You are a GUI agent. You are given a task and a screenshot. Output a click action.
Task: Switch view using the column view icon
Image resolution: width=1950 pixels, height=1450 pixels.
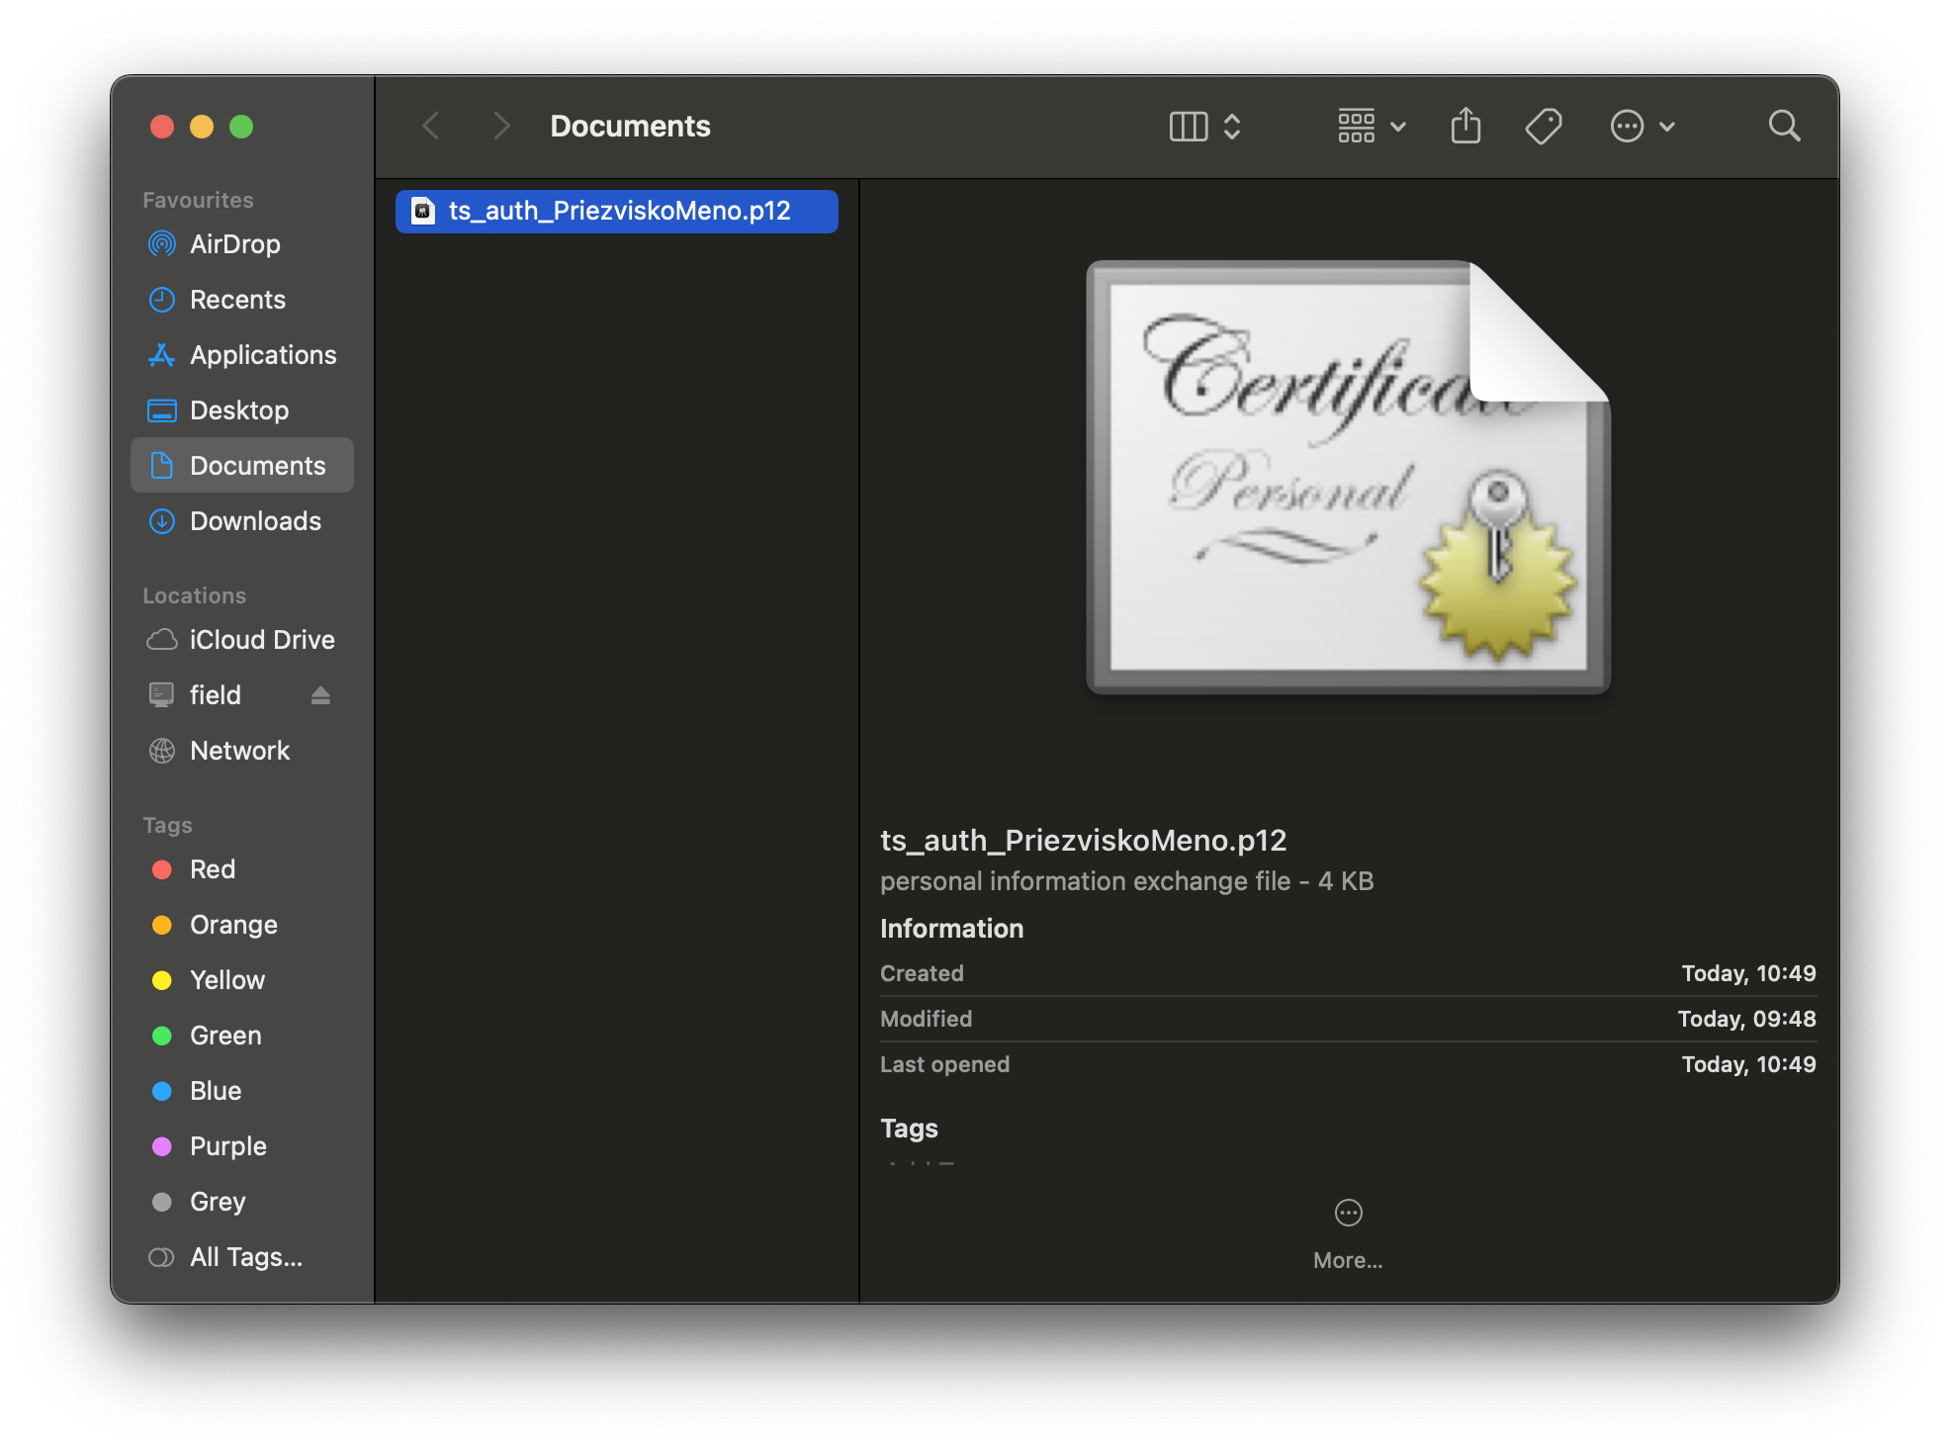click(1189, 127)
